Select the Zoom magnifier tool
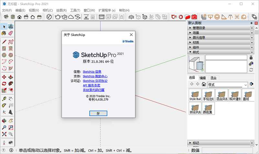This screenshot has height=154, width=259. click(x=4, y=127)
